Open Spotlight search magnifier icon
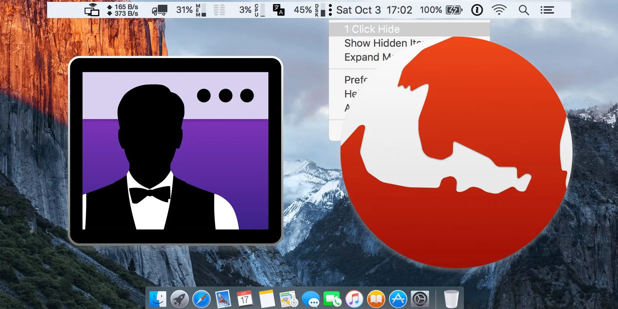Screen dimensions: 618x309 coord(524,10)
